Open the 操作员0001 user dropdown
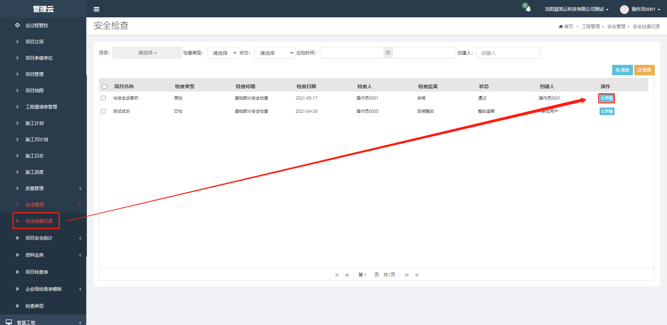Image resolution: width=667 pixels, height=325 pixels. [646, 9]
